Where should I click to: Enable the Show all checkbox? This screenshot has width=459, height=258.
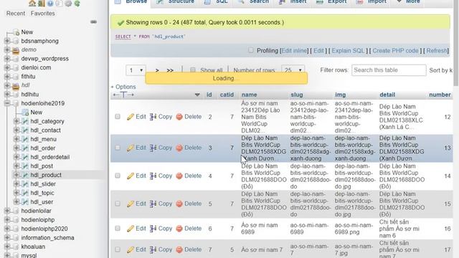point(193,70)
